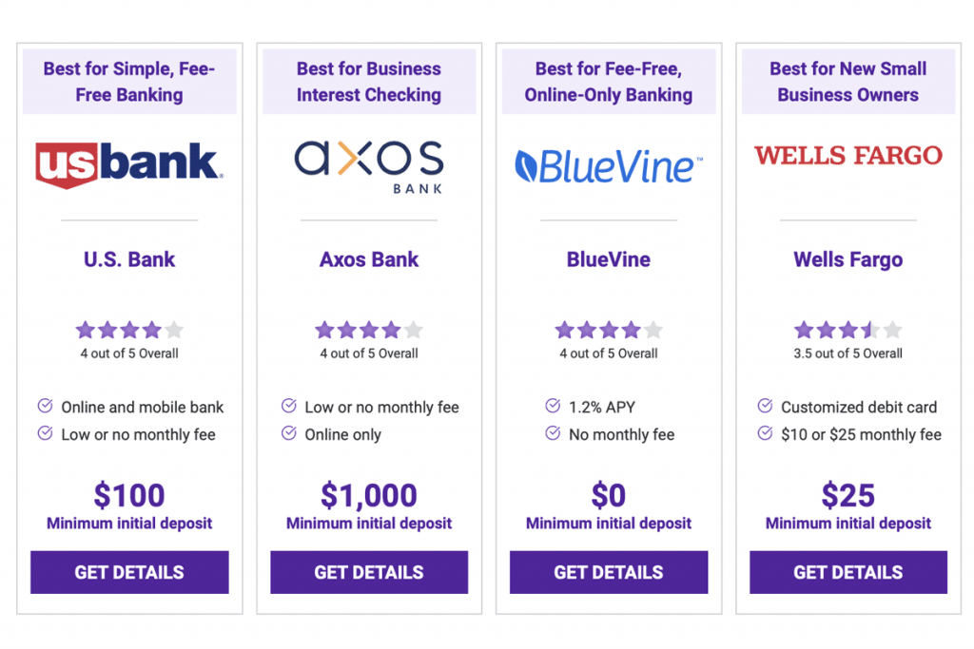Click the "Axos Bank" name heading
The image size is (974, 649).
pyautogui.click(x=369, y=259)
